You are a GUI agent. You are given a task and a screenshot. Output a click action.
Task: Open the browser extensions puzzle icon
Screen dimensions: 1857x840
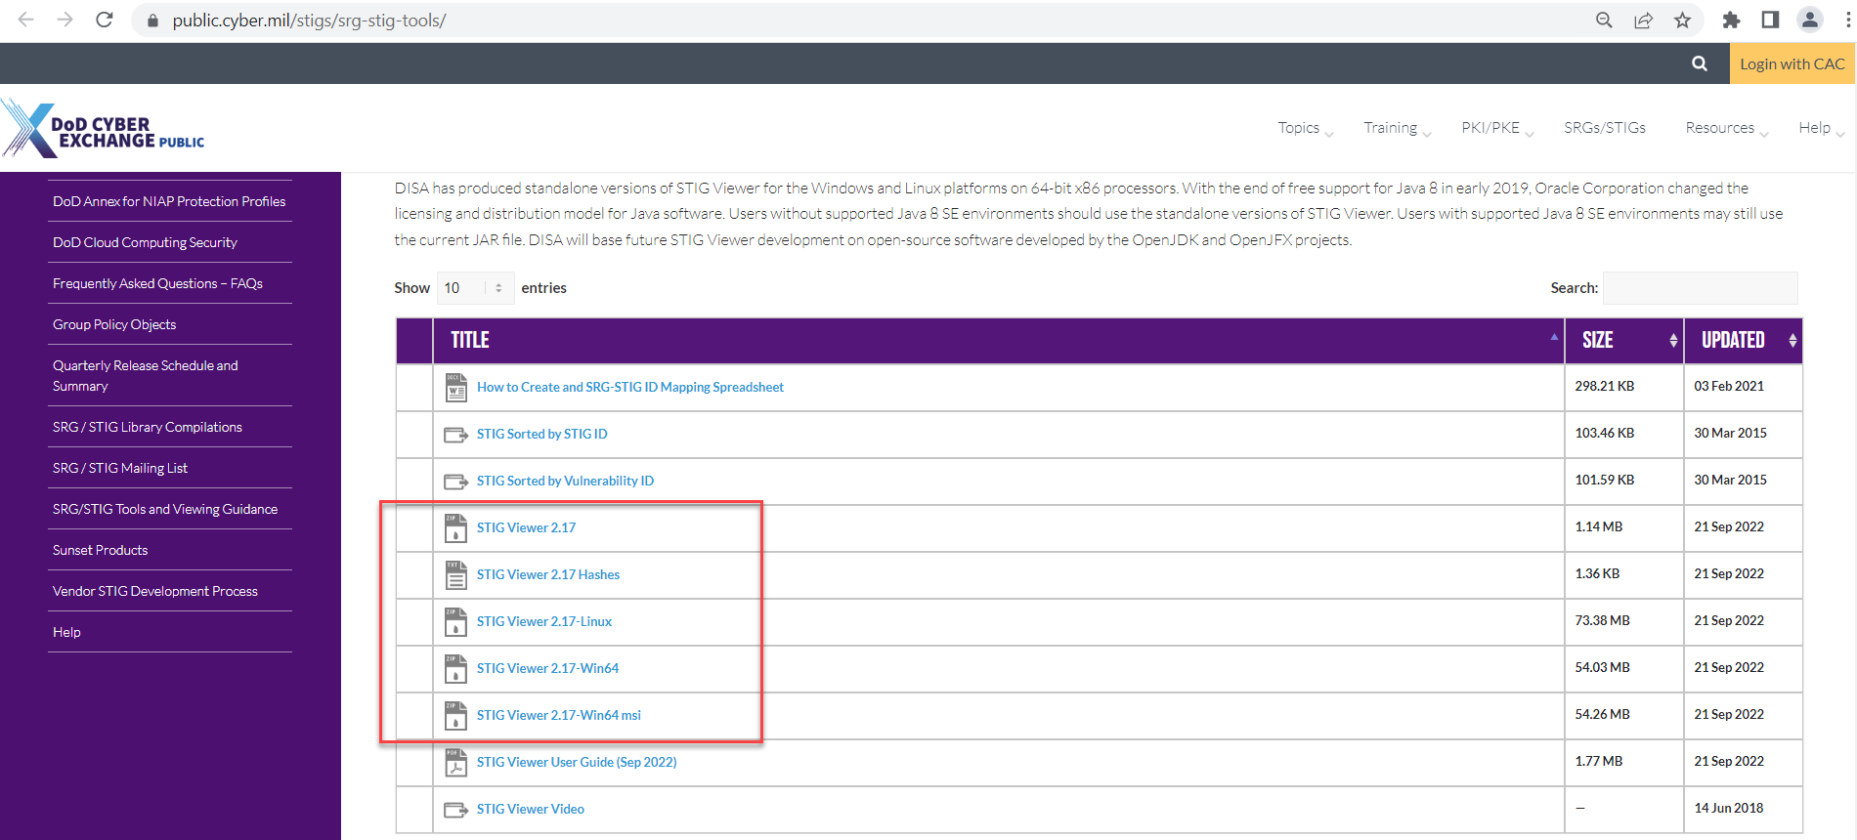click(x=1731, y=20)
